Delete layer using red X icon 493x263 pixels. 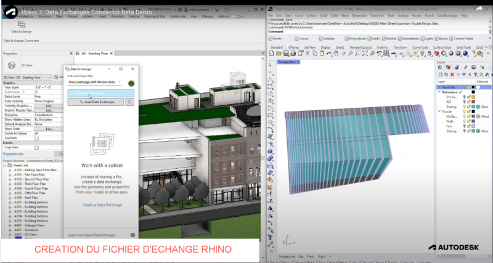click(x=452, y=74)
